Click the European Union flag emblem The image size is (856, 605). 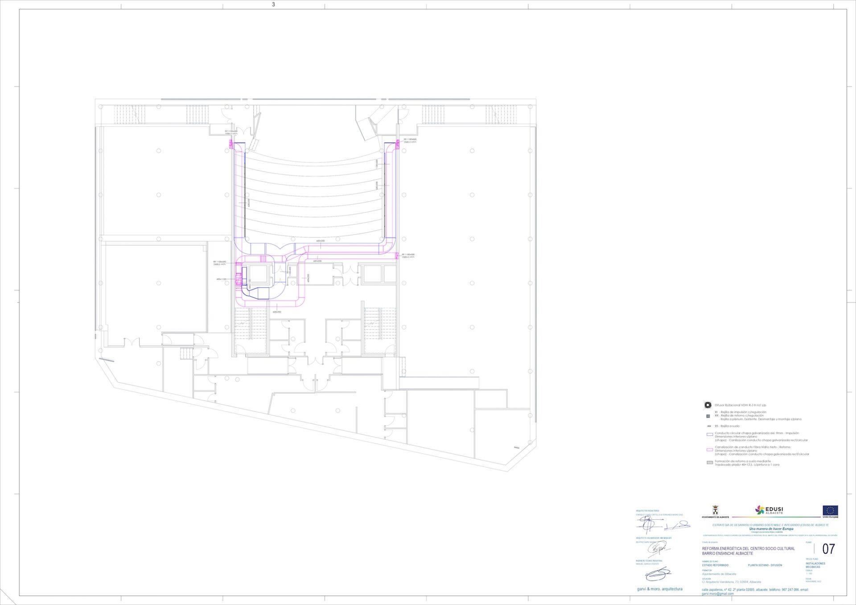(x=831, y=510)
